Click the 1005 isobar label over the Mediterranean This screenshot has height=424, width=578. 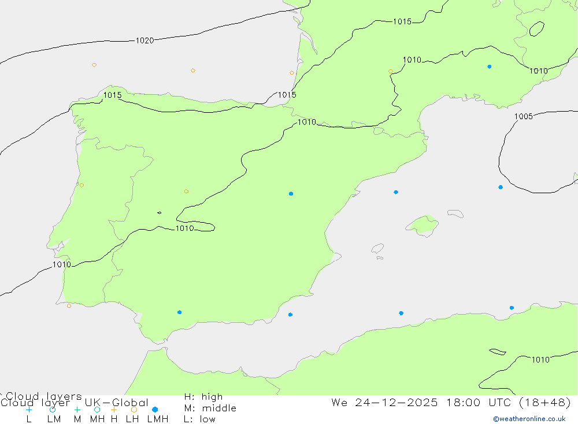coord(524,117)
